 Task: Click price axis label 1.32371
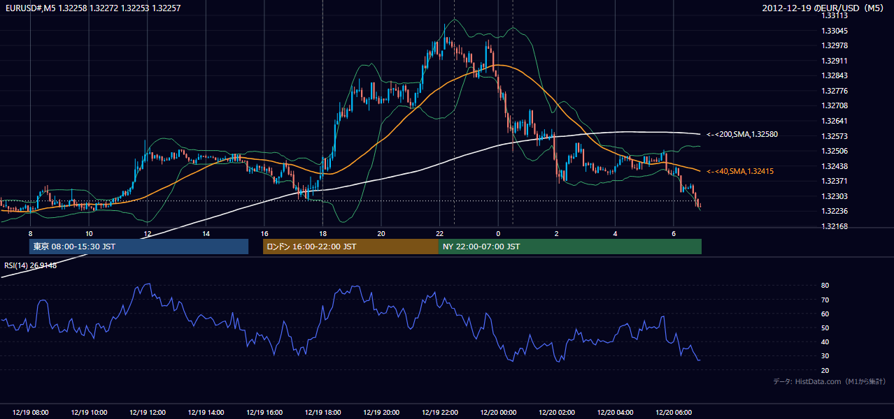click(x=835, y=181)
